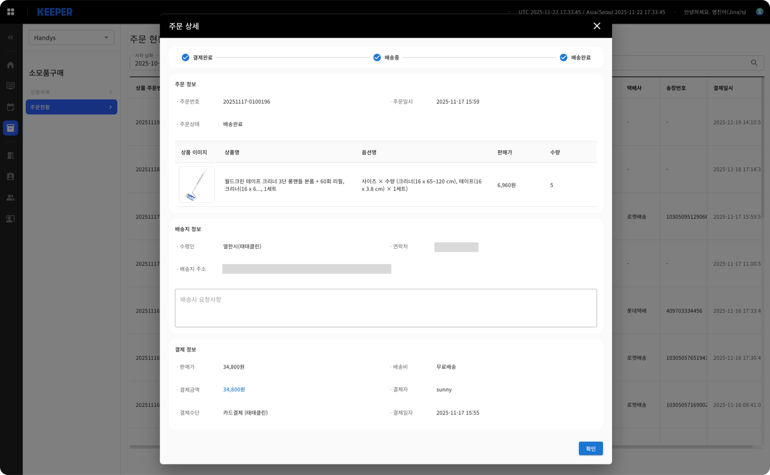This screenshot has height=475, width=770.
Task: Click the 6,960원 price cell
Action: (x=506, y=185)
